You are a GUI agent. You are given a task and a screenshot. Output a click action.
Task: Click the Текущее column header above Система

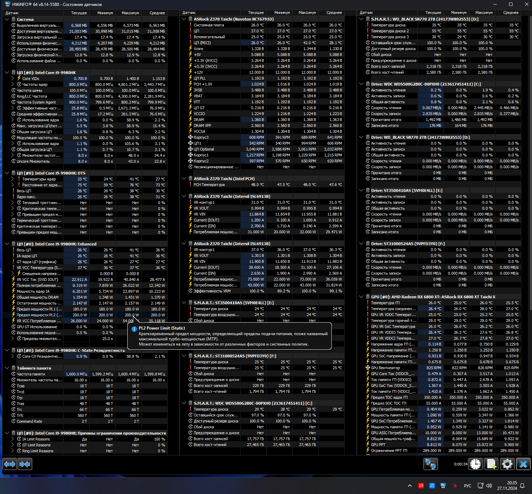pyautogui.click(x=76, y=13)
